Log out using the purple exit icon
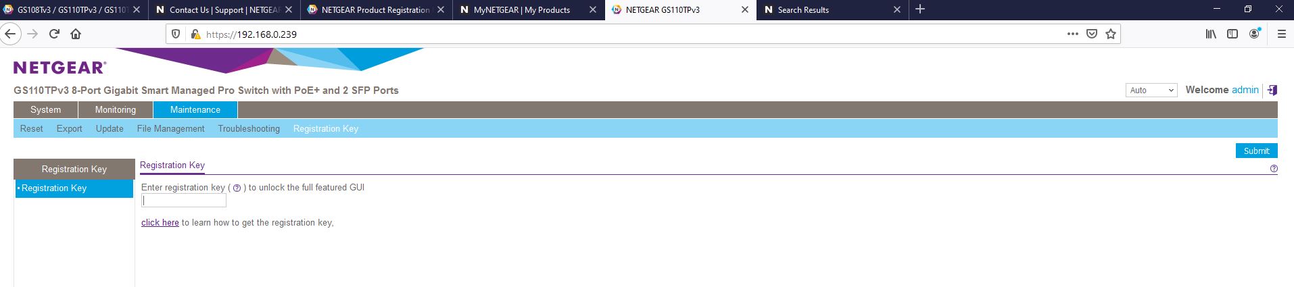Viewport: 1294px width, 287px height. 1272,90
